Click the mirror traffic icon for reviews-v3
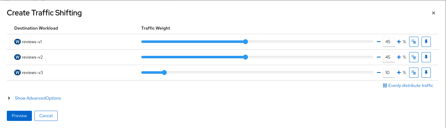This screenshot has width=446, height=128. [x=414, y=72]
